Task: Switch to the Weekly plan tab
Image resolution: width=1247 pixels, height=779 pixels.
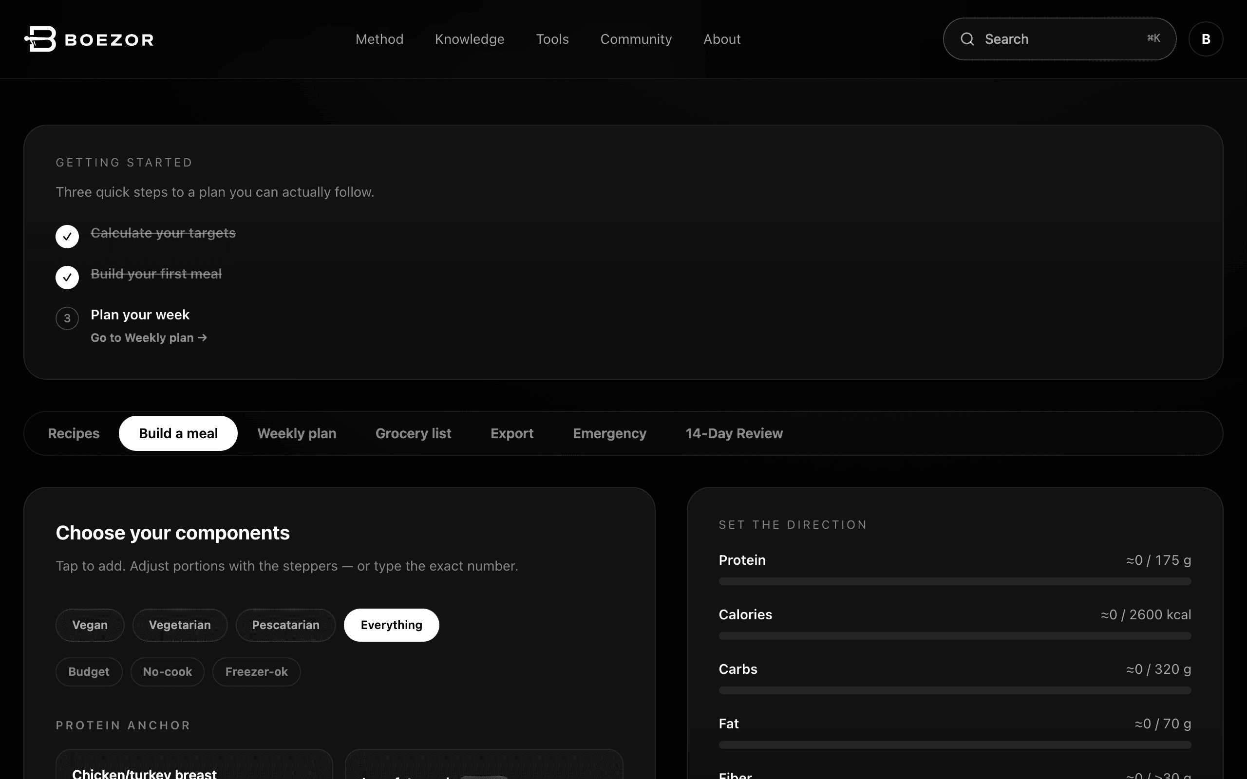Action: point(297,433)
